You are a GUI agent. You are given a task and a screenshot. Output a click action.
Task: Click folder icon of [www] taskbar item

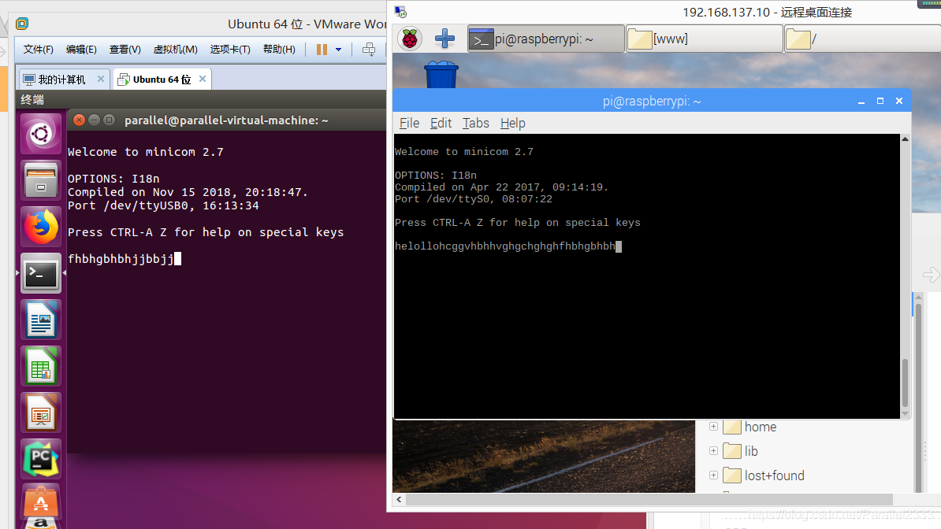click(640, 39)
